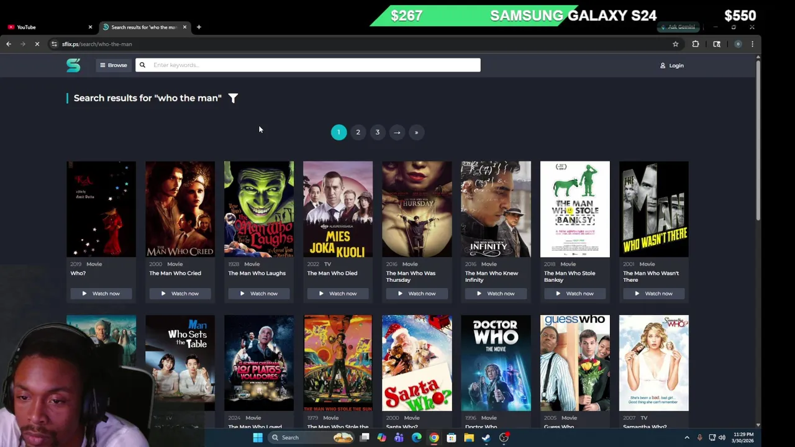Open volume control in system tray
Screen dimensions: 795x447
(x=722, y=438)
